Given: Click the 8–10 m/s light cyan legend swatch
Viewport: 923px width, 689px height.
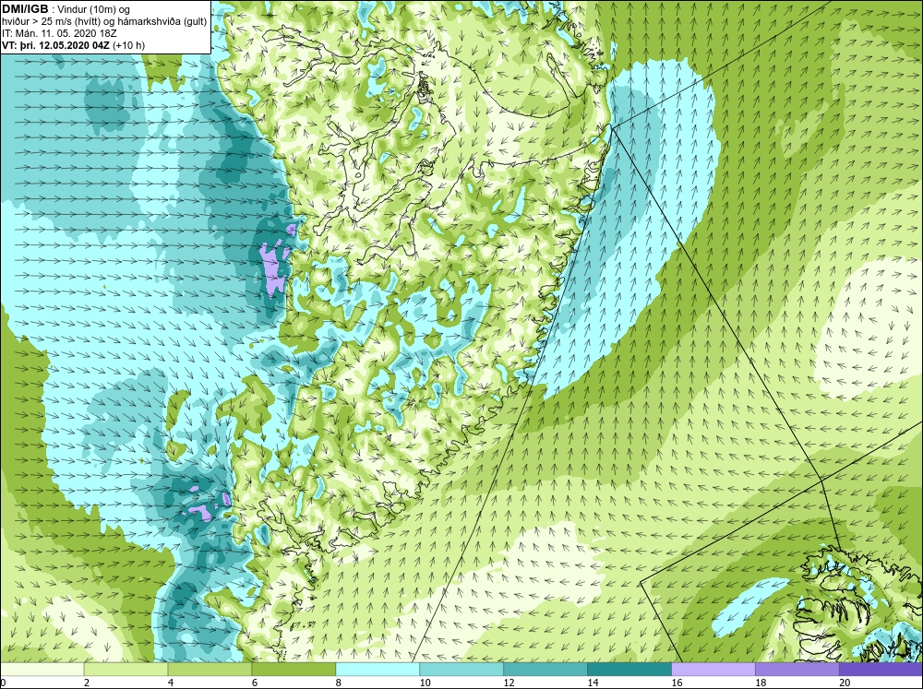Looking at the screenshot, I should pyautogui.click(x=378, y=670).
